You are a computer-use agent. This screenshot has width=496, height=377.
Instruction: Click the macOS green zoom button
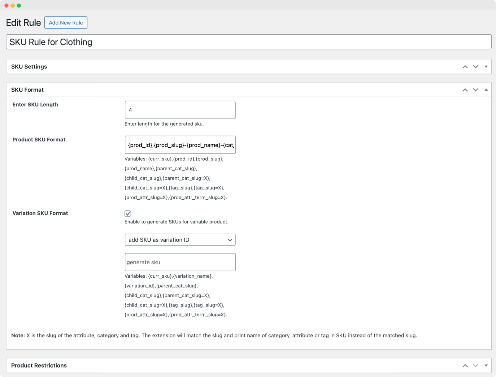click(19, 5)
